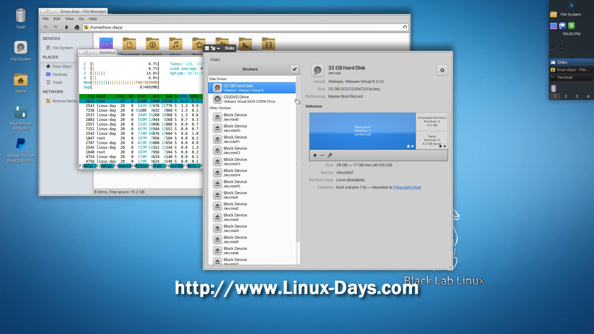Image resolution: width=594 pixels, height=334 pixels.
Task: Open the Trash desktop icon
Action: (x=21, y=19)
